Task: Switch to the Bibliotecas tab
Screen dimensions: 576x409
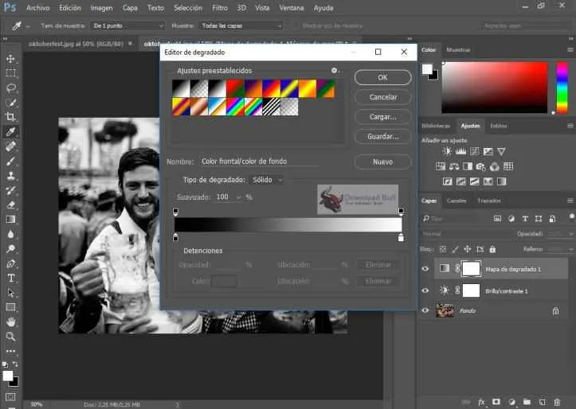Action: (x=436, y=126)
